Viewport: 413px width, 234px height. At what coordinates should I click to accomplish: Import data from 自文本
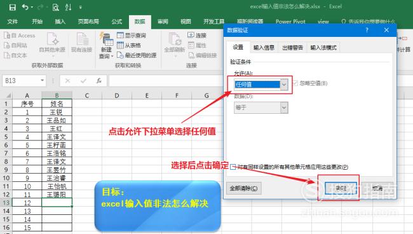(16, 55)
